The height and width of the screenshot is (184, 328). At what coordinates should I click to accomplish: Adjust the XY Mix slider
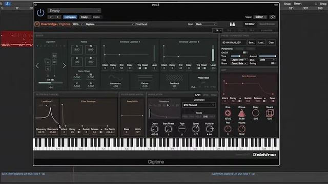(51, 83)
